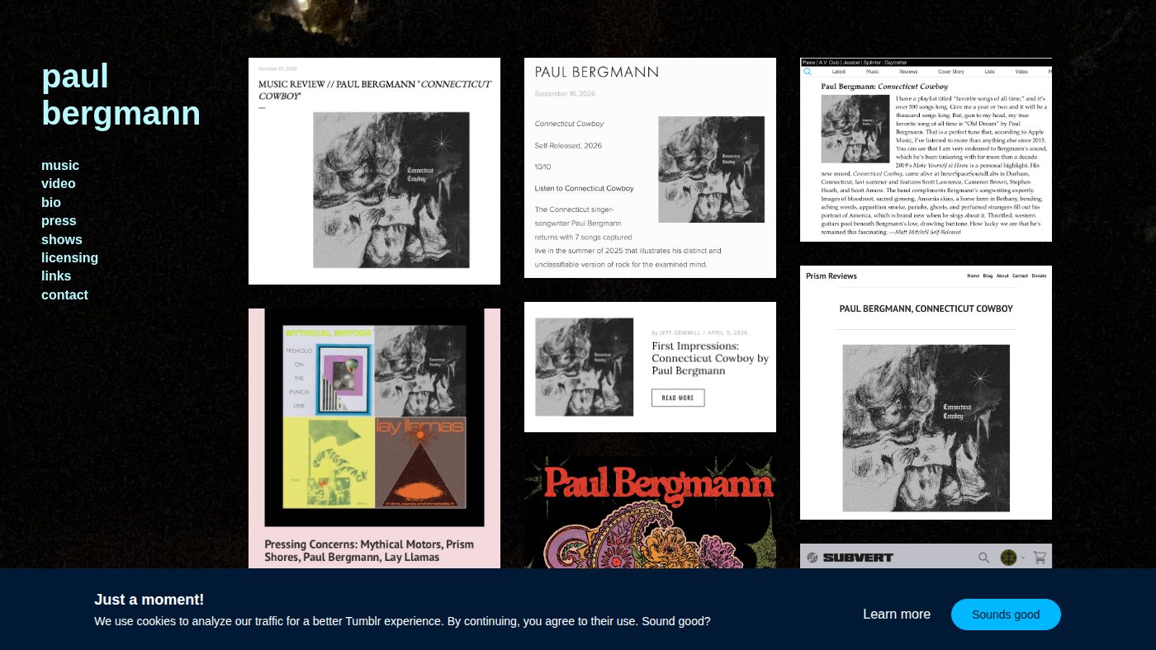
Task: Go to the links page
Action: click(x=56, y=276)
